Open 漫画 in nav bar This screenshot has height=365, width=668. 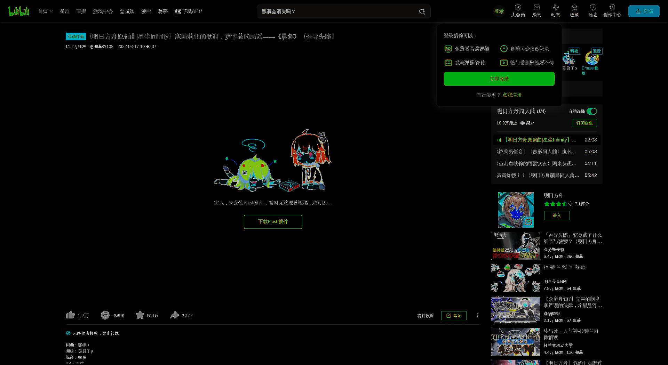tap(146, 11)
